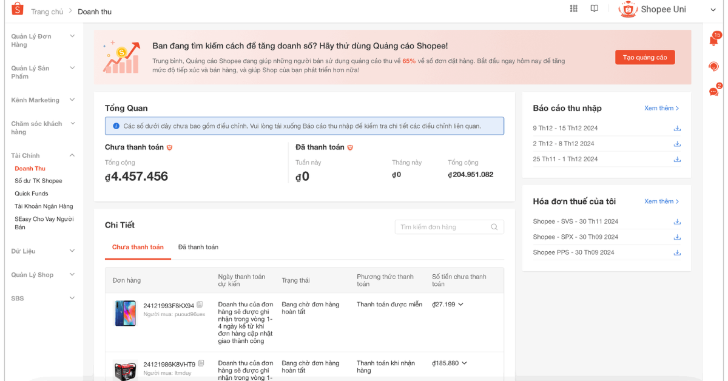Image resolution: width=728 pixels, height=381 pixels.
Task: Open the notifications bell icon
Action: tap(713, 41)
